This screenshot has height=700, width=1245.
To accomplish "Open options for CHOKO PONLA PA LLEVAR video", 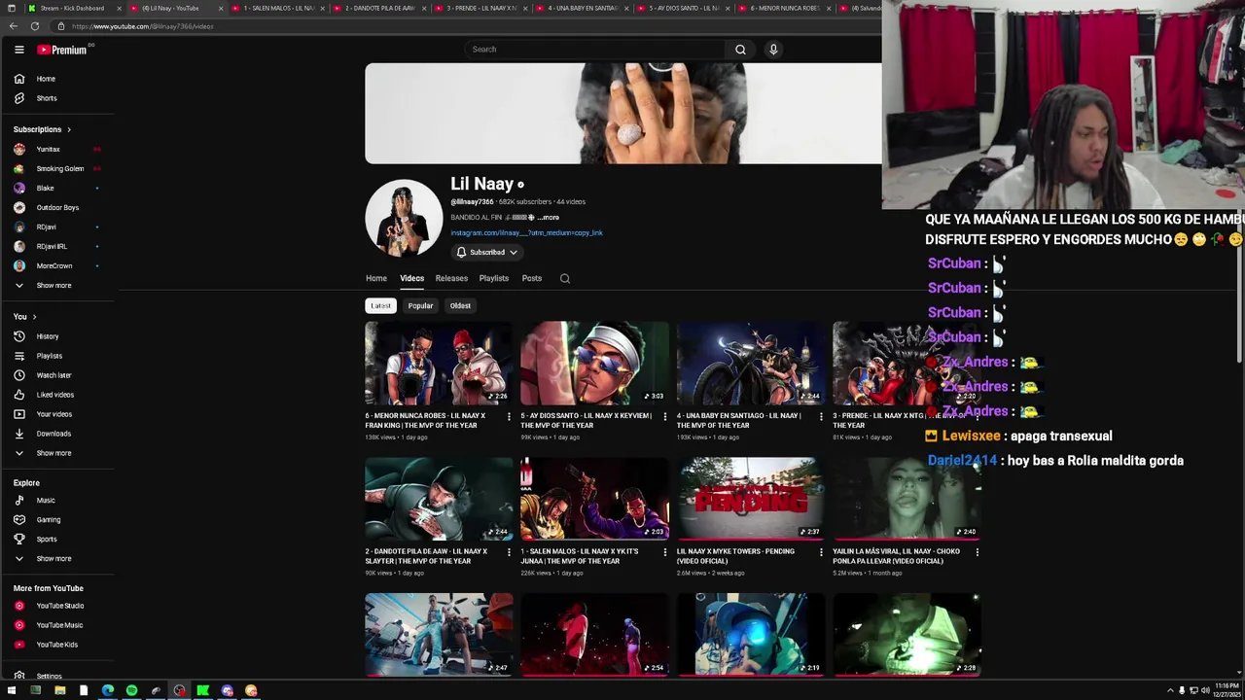I will (977, 552).
